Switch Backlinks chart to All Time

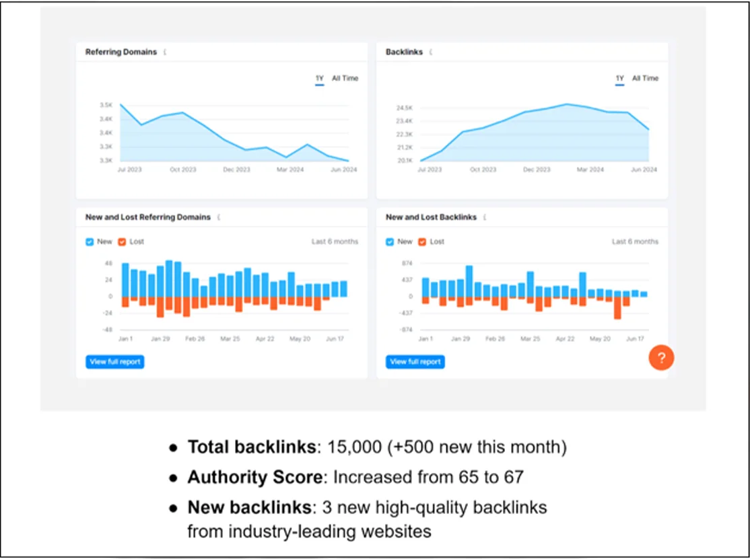pos(645,79)
